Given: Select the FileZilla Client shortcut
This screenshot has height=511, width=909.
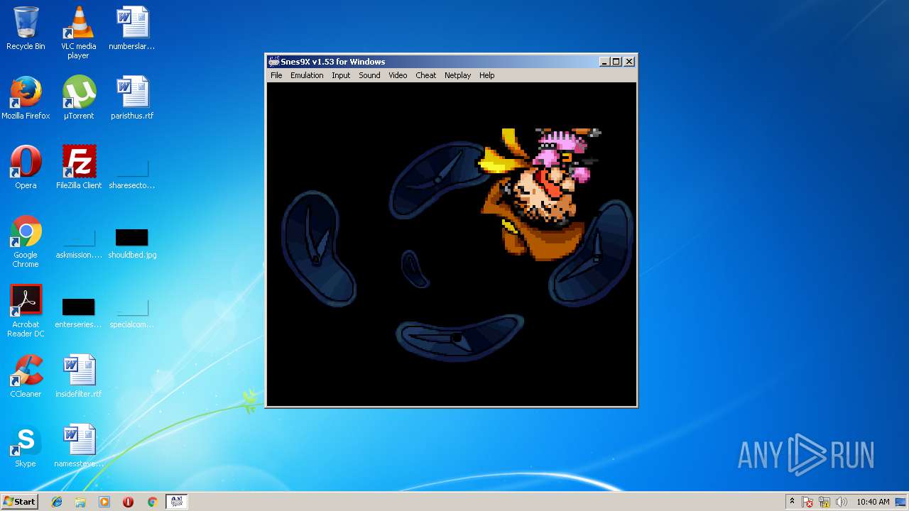Looking at the screenshot, I should click(x=79, y=167).
